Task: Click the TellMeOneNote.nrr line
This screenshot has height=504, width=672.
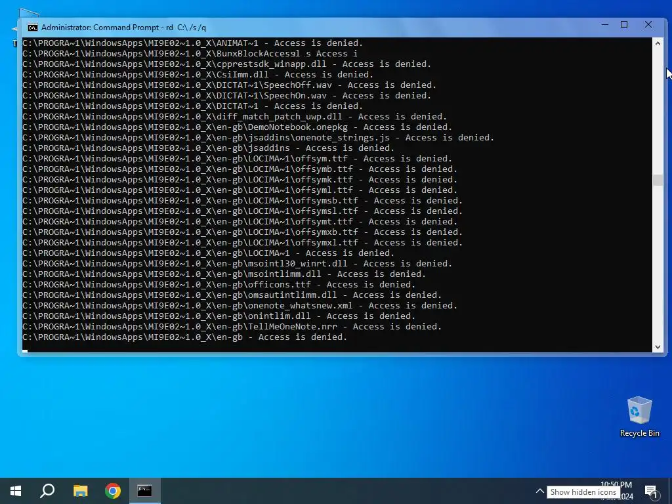Action: pos(232,327)
